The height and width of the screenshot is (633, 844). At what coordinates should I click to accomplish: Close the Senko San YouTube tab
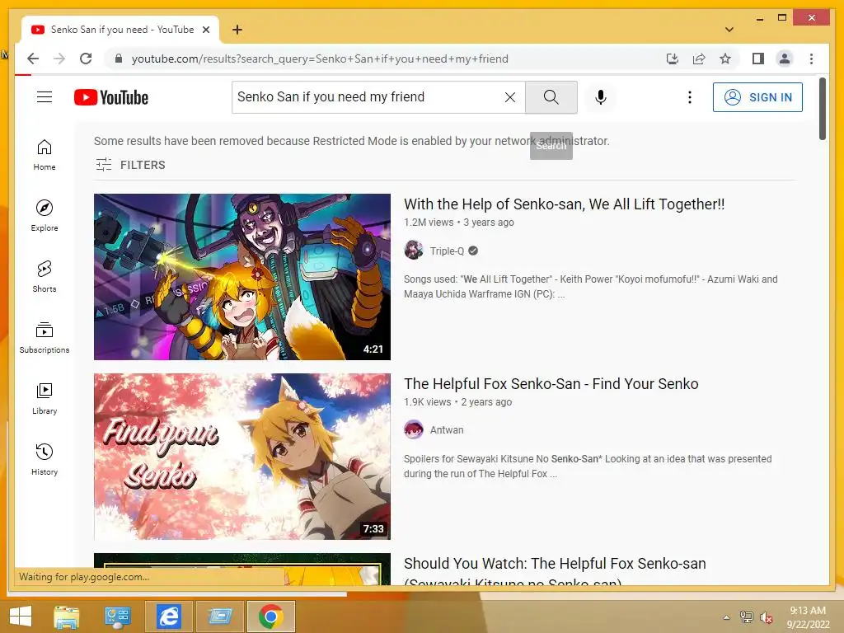[205, 30]
